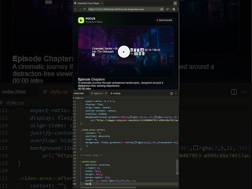
Task: Click the NOW PLAYING badge
Action: (x=164, y=20)
